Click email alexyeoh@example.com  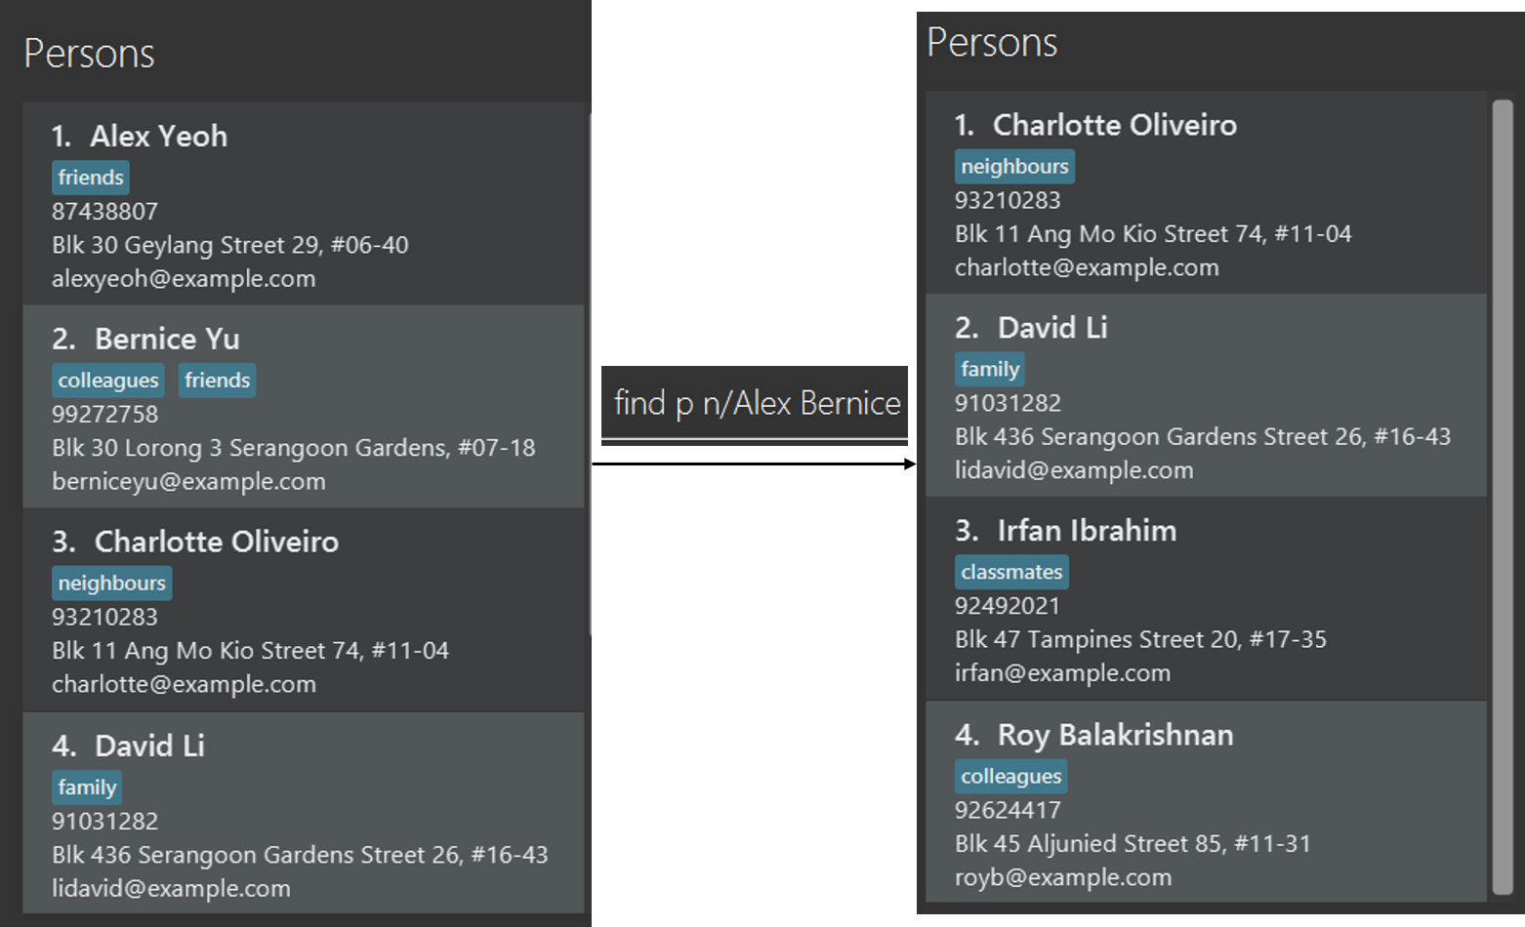[184, 279]
